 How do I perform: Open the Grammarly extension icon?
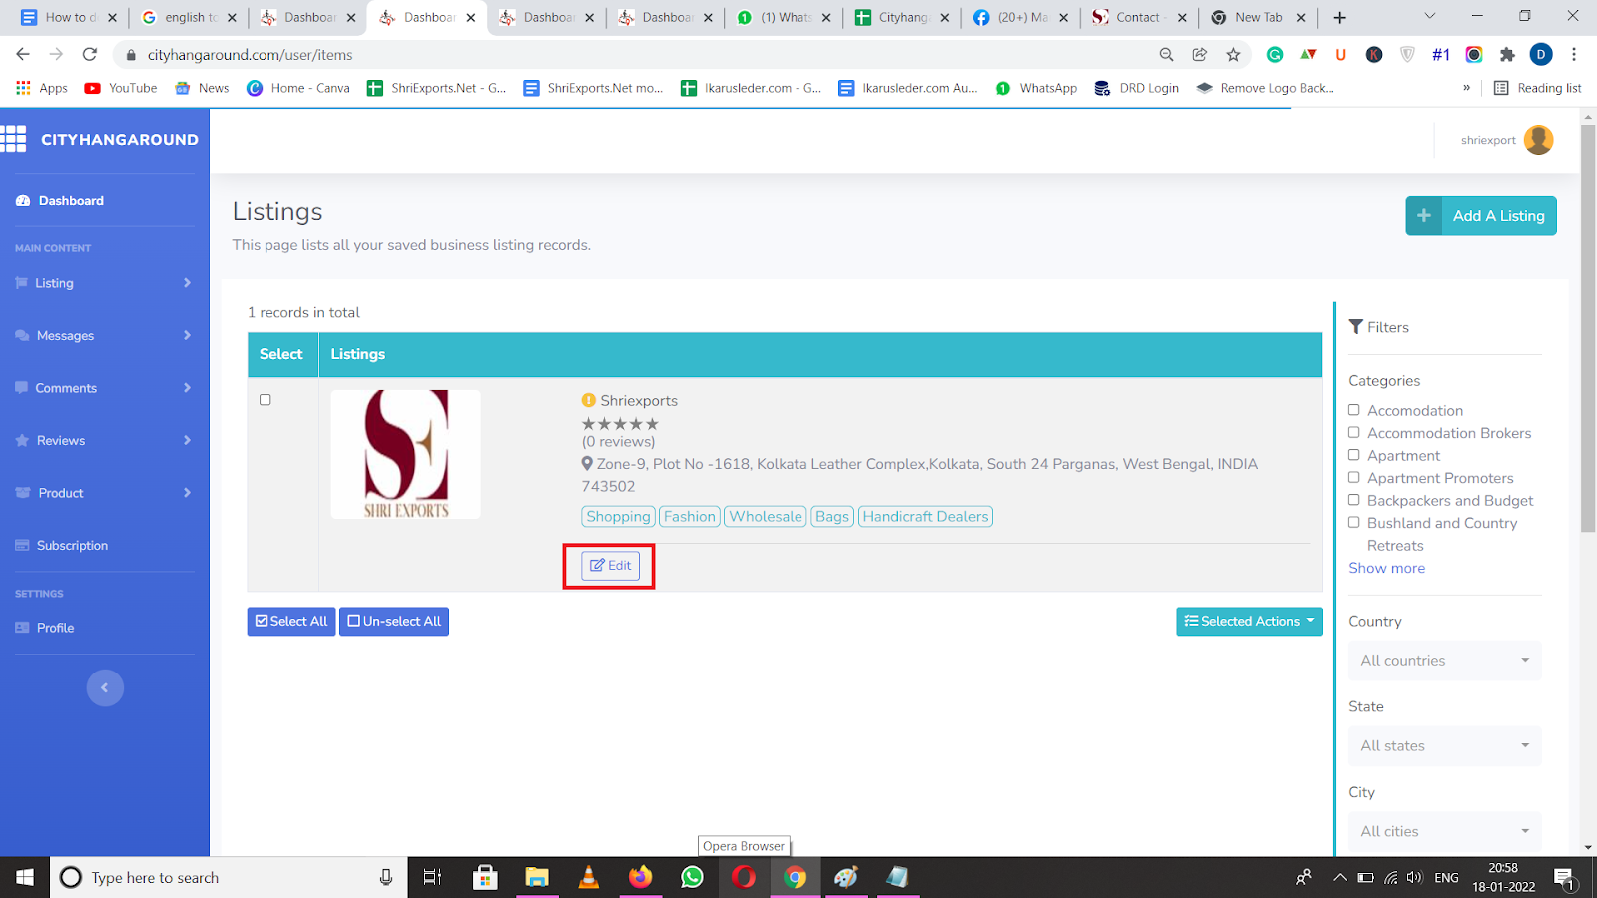pyautogui.click(x=1275, y=55)
